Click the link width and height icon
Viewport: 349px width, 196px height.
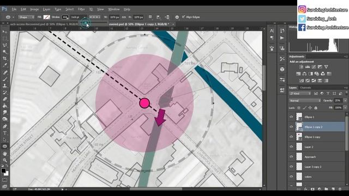click(x=124, y=17)
